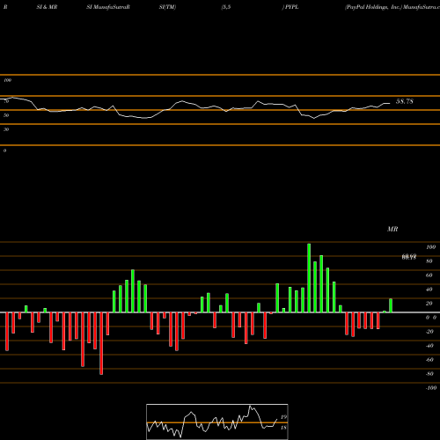
Task: Select the 20 label on the MR axis
Action: pos(429,304)
